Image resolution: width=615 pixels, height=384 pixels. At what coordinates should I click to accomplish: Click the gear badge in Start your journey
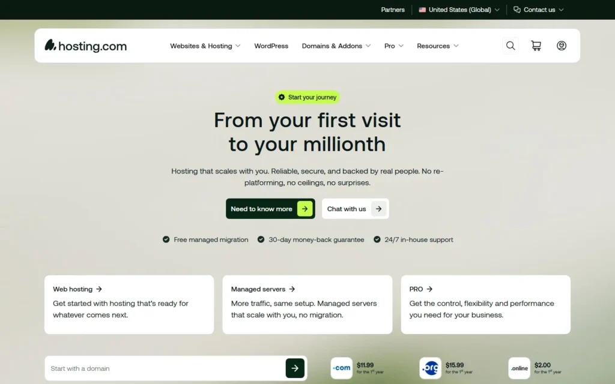pyautogui.click(x=282, y=97)
